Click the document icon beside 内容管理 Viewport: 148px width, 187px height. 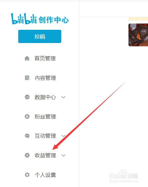(27, 78)
